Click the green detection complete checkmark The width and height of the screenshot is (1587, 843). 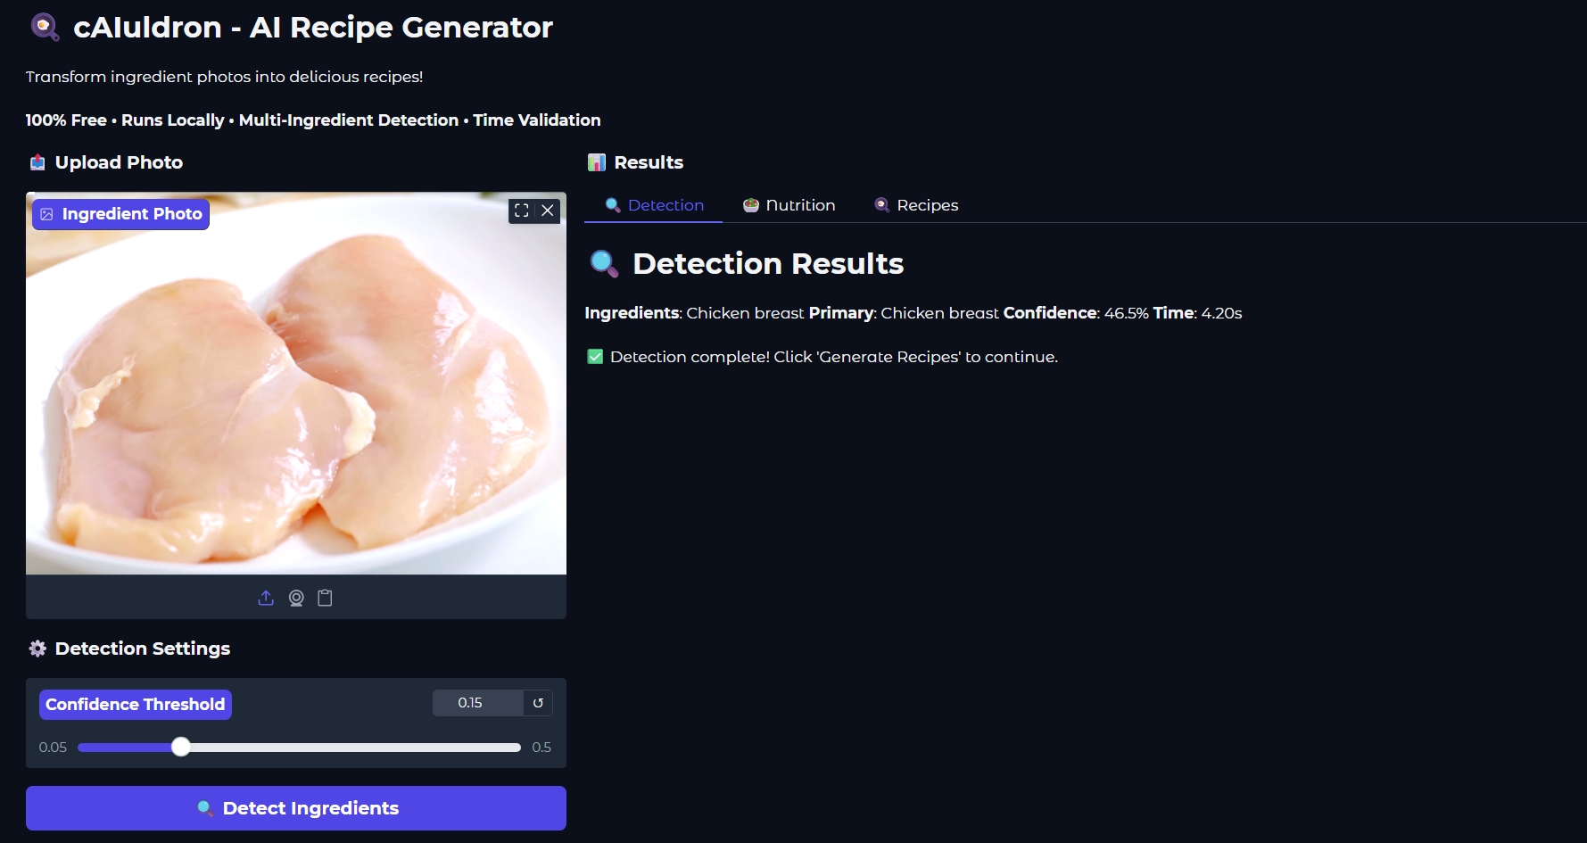click(595, 357)
